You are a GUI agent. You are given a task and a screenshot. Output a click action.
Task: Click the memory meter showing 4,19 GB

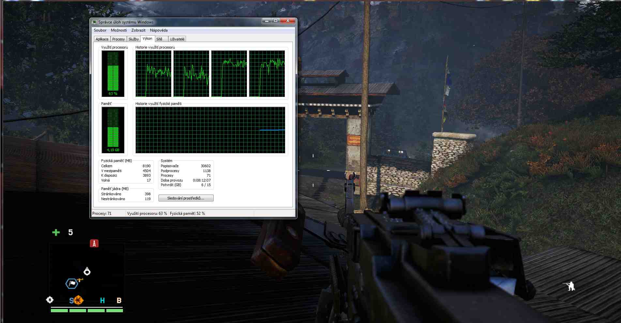[113, 130]
